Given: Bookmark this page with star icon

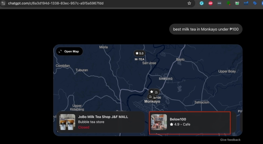Looking at the screenshot, I should tap(189, 3).
